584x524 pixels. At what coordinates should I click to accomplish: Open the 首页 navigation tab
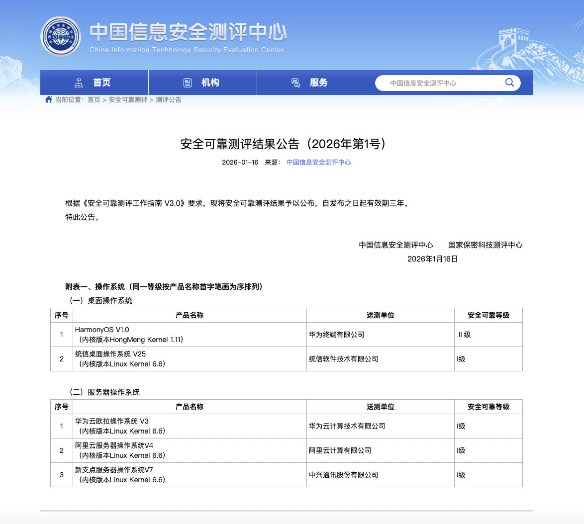(x=101, y=83)
